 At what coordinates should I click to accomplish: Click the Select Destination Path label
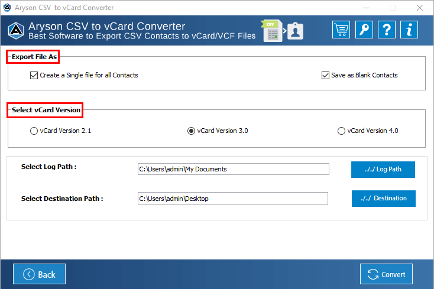pyautogui.click(x=62, y=199)
